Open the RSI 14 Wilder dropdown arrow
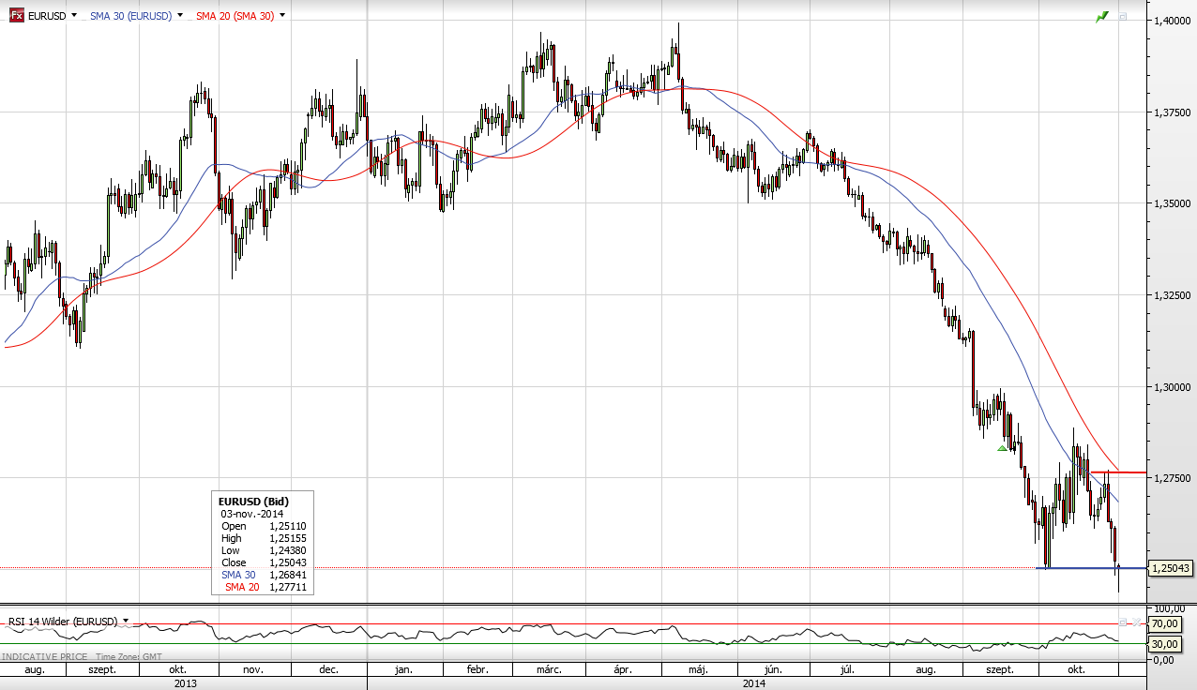Viewport: 1197px width, 690px height. pos(126,622)
